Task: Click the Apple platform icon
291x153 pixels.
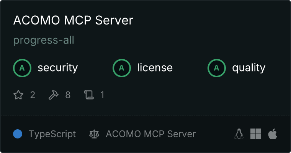Action: [x=273, y=134]
